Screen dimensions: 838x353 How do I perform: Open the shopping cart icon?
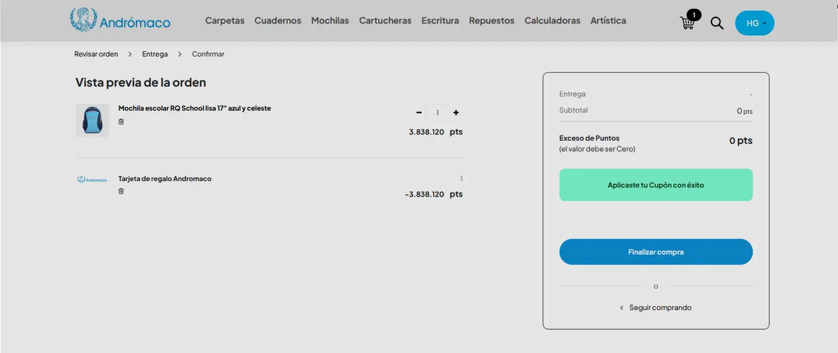tap(687, 23)
